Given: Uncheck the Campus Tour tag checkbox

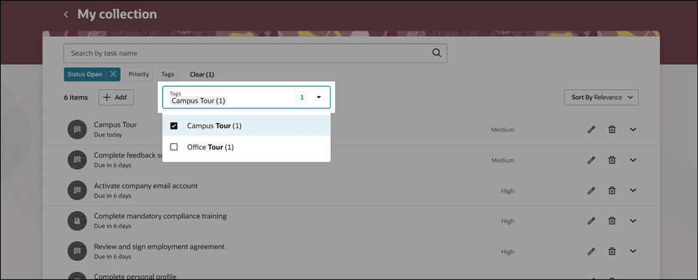Looking at the screenshot, I should (174, 126).
